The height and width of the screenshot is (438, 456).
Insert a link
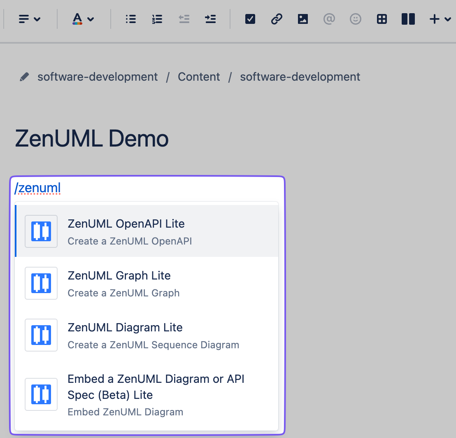[x=276, y=19]
